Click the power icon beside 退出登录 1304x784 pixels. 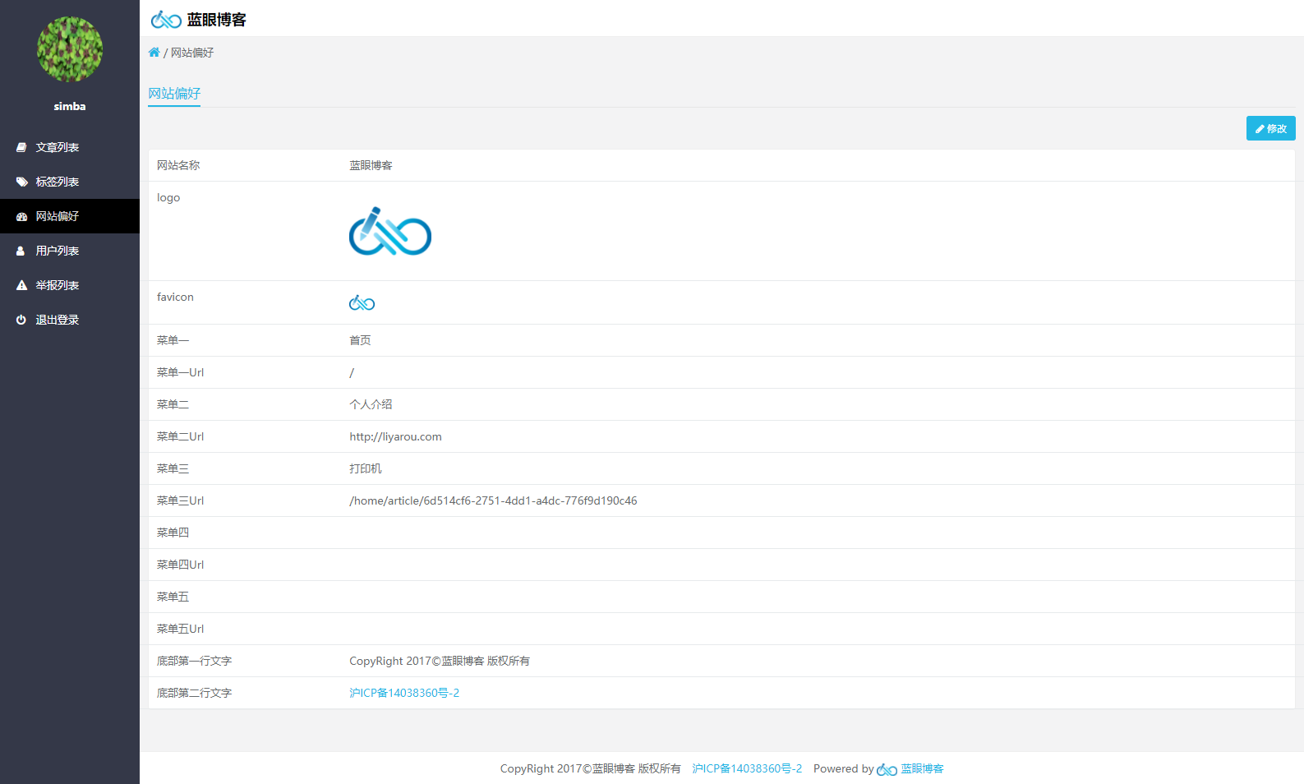[x=21, y=320]
